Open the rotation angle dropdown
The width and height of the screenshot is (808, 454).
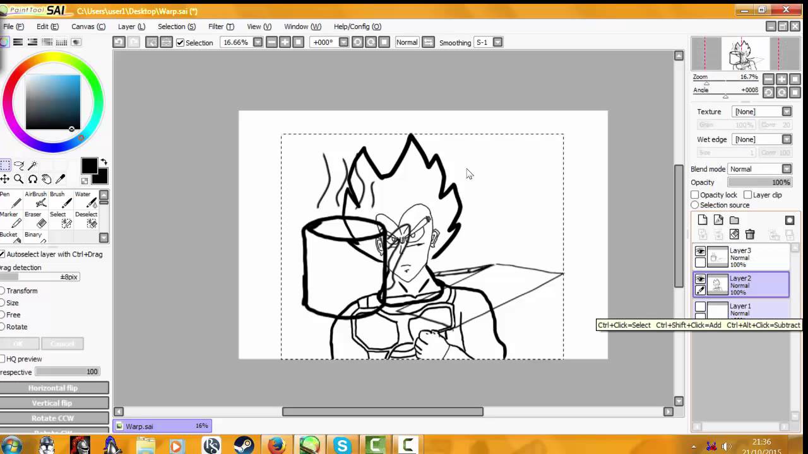click(x=343, y=42)
